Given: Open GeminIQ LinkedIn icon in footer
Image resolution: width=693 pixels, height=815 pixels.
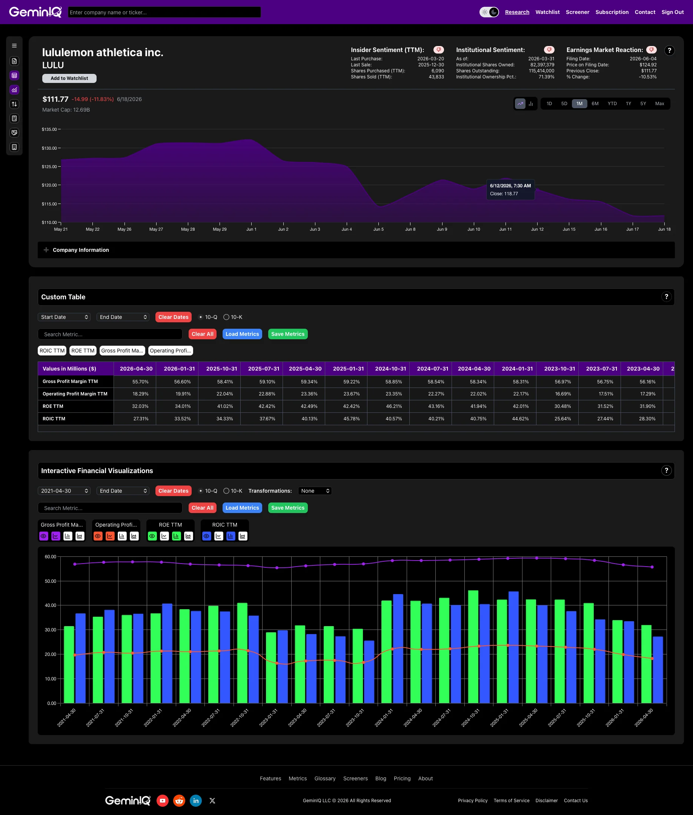Looking at the screenshot, I should 196,800.
